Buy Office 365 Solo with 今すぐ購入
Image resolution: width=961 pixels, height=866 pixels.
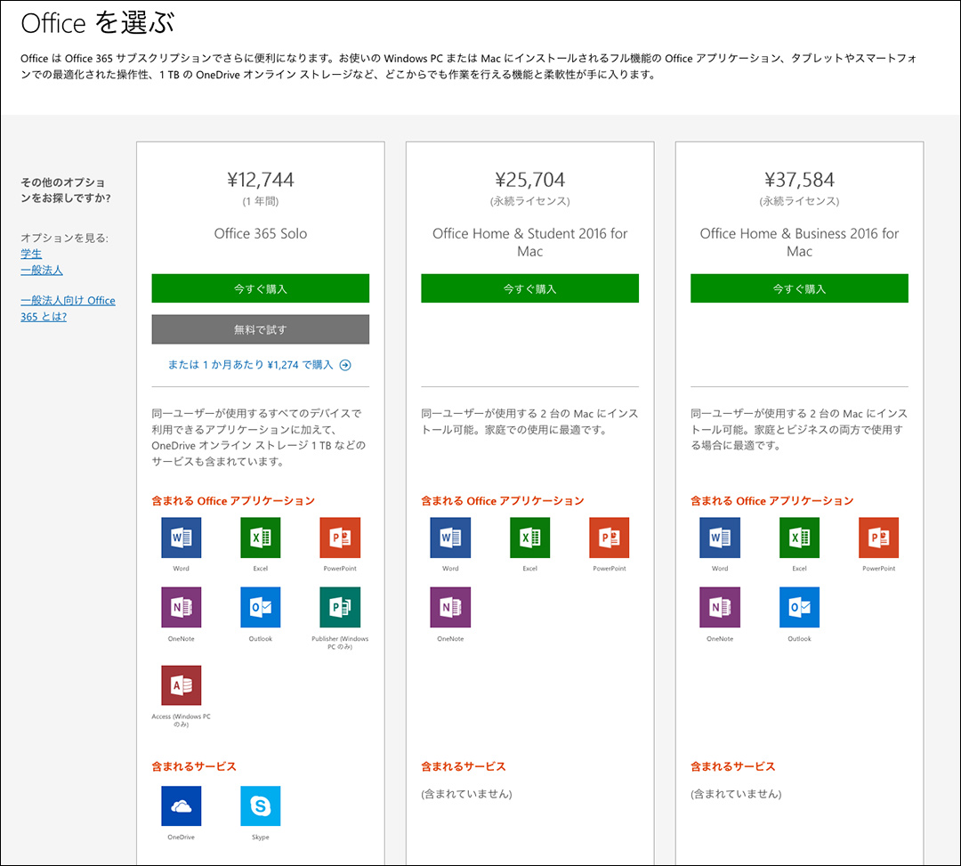point(261,288)
